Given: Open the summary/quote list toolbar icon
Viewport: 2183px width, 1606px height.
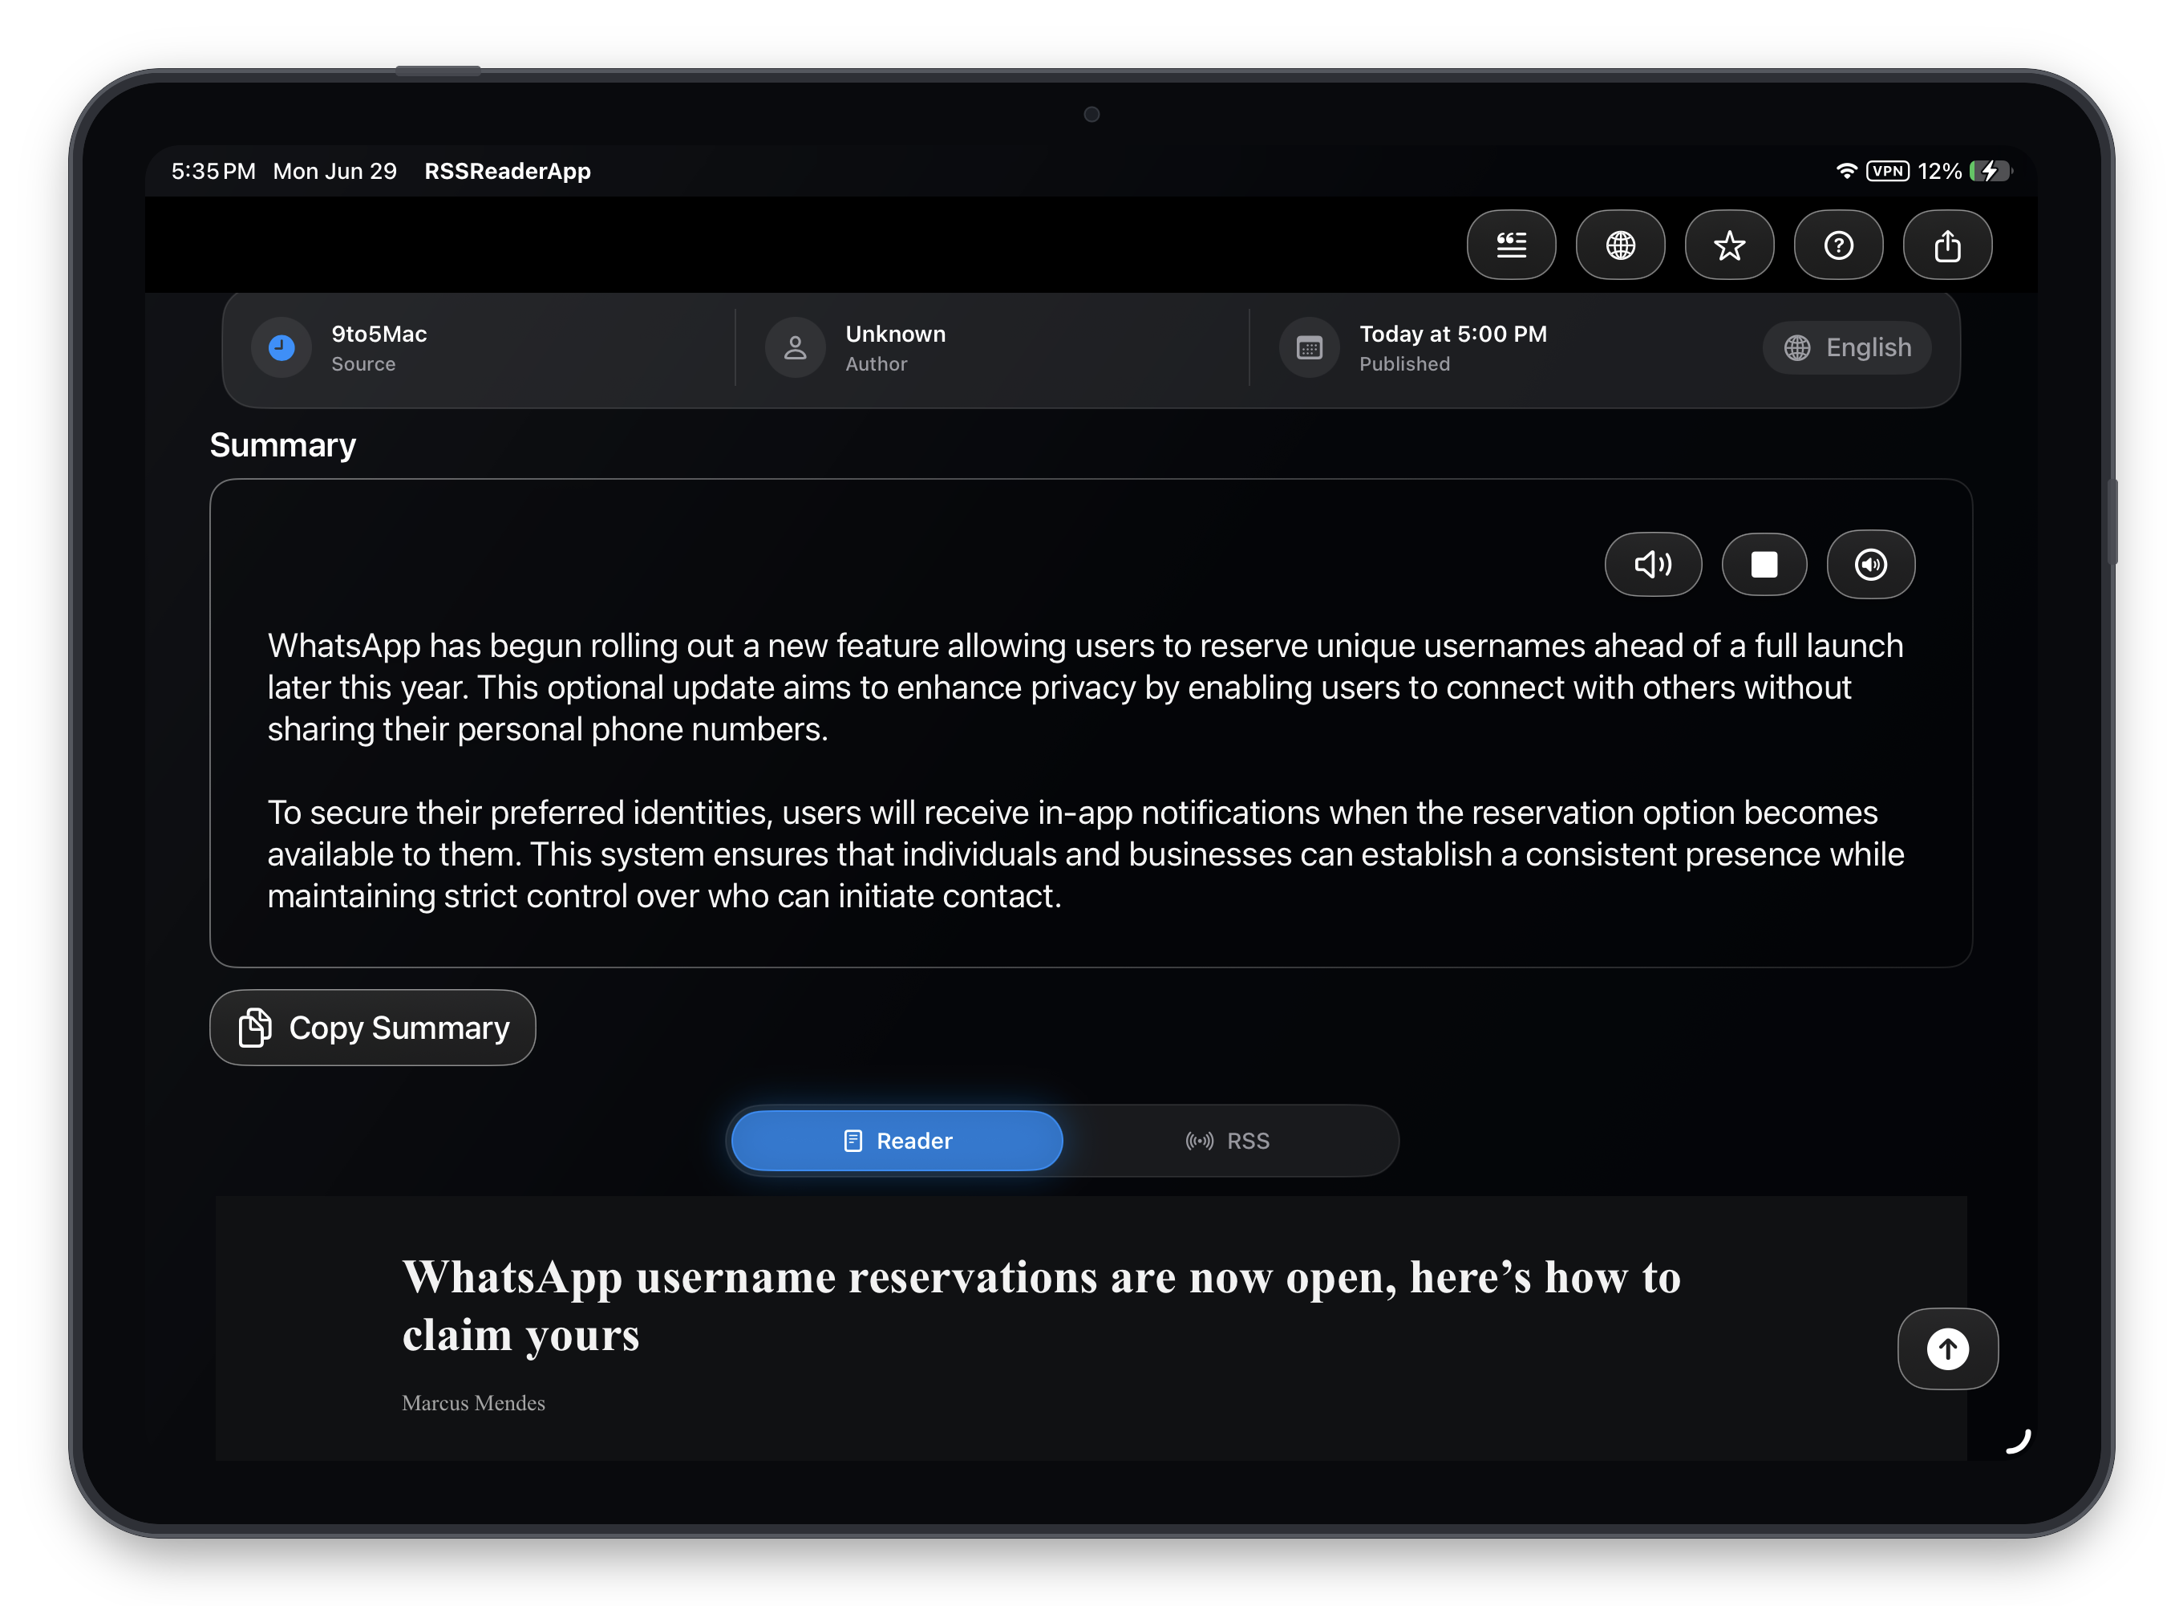Looking at the screenshot, I should pos(1510,245).
